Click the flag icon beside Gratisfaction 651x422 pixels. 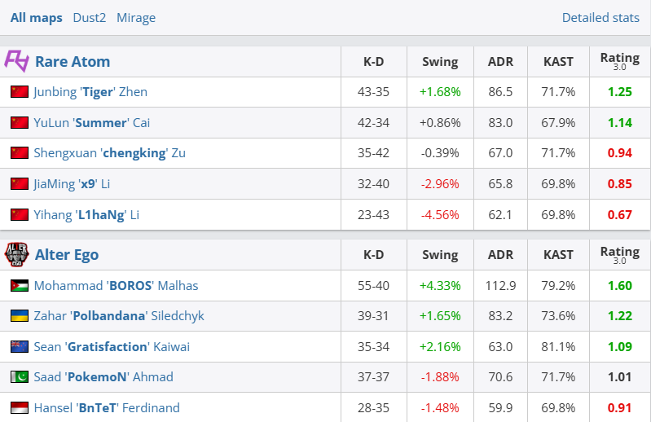pyautogui.click(x=20, y=347)
